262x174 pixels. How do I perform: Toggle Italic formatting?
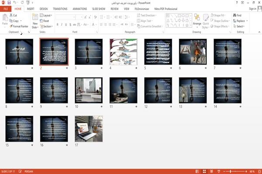point(62,24)
